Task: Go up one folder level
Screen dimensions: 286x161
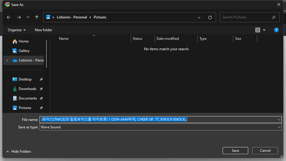Action: (x=37, y=17)
